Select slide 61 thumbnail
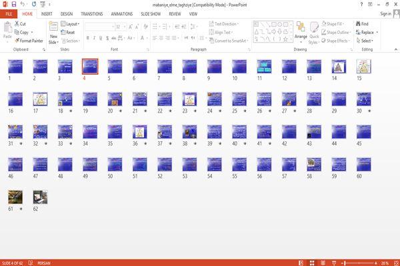 tap(15, 197)
